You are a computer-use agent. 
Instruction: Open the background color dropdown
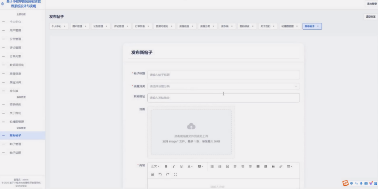click(x=200, y=166)
